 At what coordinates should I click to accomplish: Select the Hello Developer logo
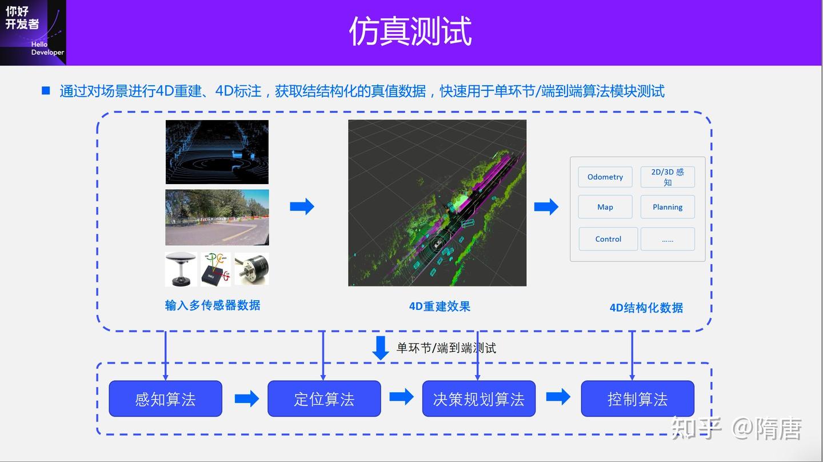(x=33, y=33)
